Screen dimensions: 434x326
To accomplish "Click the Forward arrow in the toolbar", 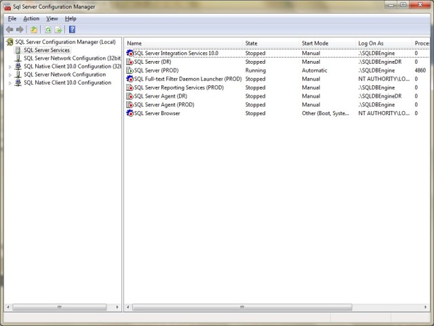I will (20, 30).
